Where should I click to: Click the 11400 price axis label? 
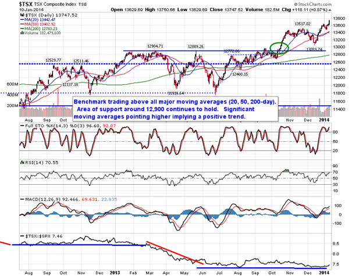(338, 109)
